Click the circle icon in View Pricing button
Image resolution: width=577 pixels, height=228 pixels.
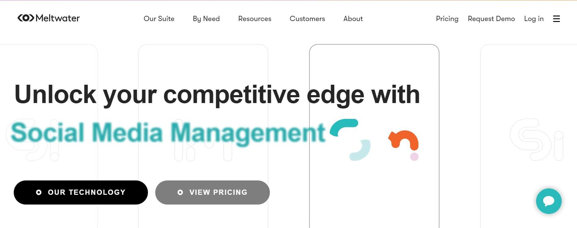(x=180, y=192)
